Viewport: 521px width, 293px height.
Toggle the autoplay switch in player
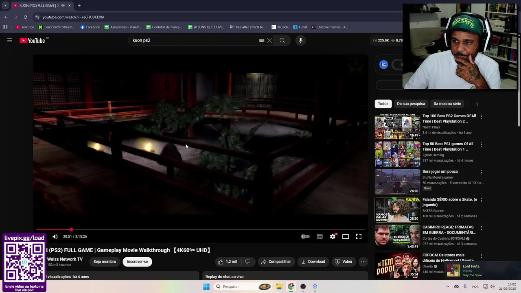click(305, 236)
